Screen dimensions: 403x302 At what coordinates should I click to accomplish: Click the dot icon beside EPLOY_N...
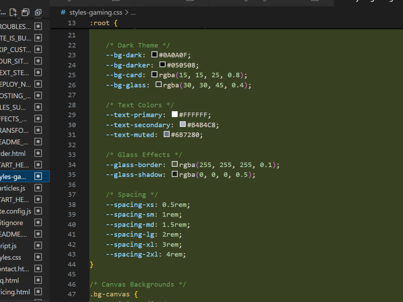(x=38, y=84)
